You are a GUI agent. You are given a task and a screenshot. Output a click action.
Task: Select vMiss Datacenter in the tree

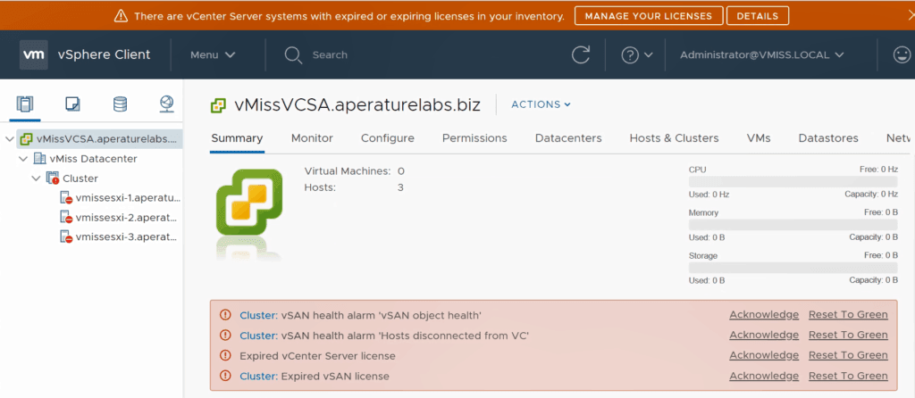93,159
